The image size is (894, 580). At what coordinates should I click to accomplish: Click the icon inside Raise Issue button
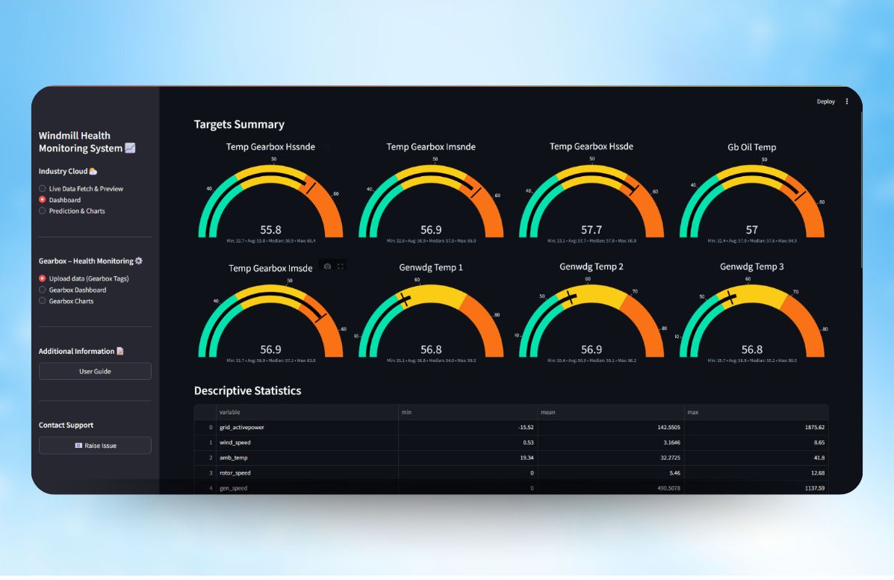pyautogui.click(x=78, y=446)
